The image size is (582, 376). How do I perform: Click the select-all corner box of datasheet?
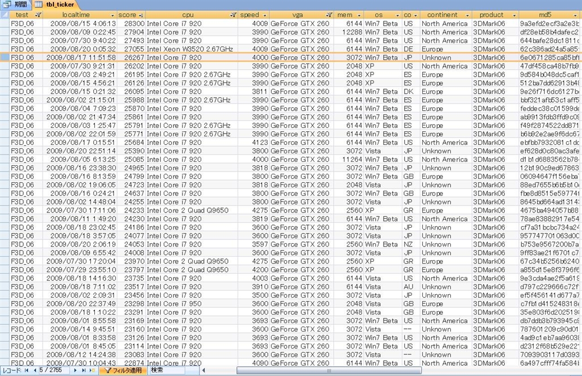(5, 15)
